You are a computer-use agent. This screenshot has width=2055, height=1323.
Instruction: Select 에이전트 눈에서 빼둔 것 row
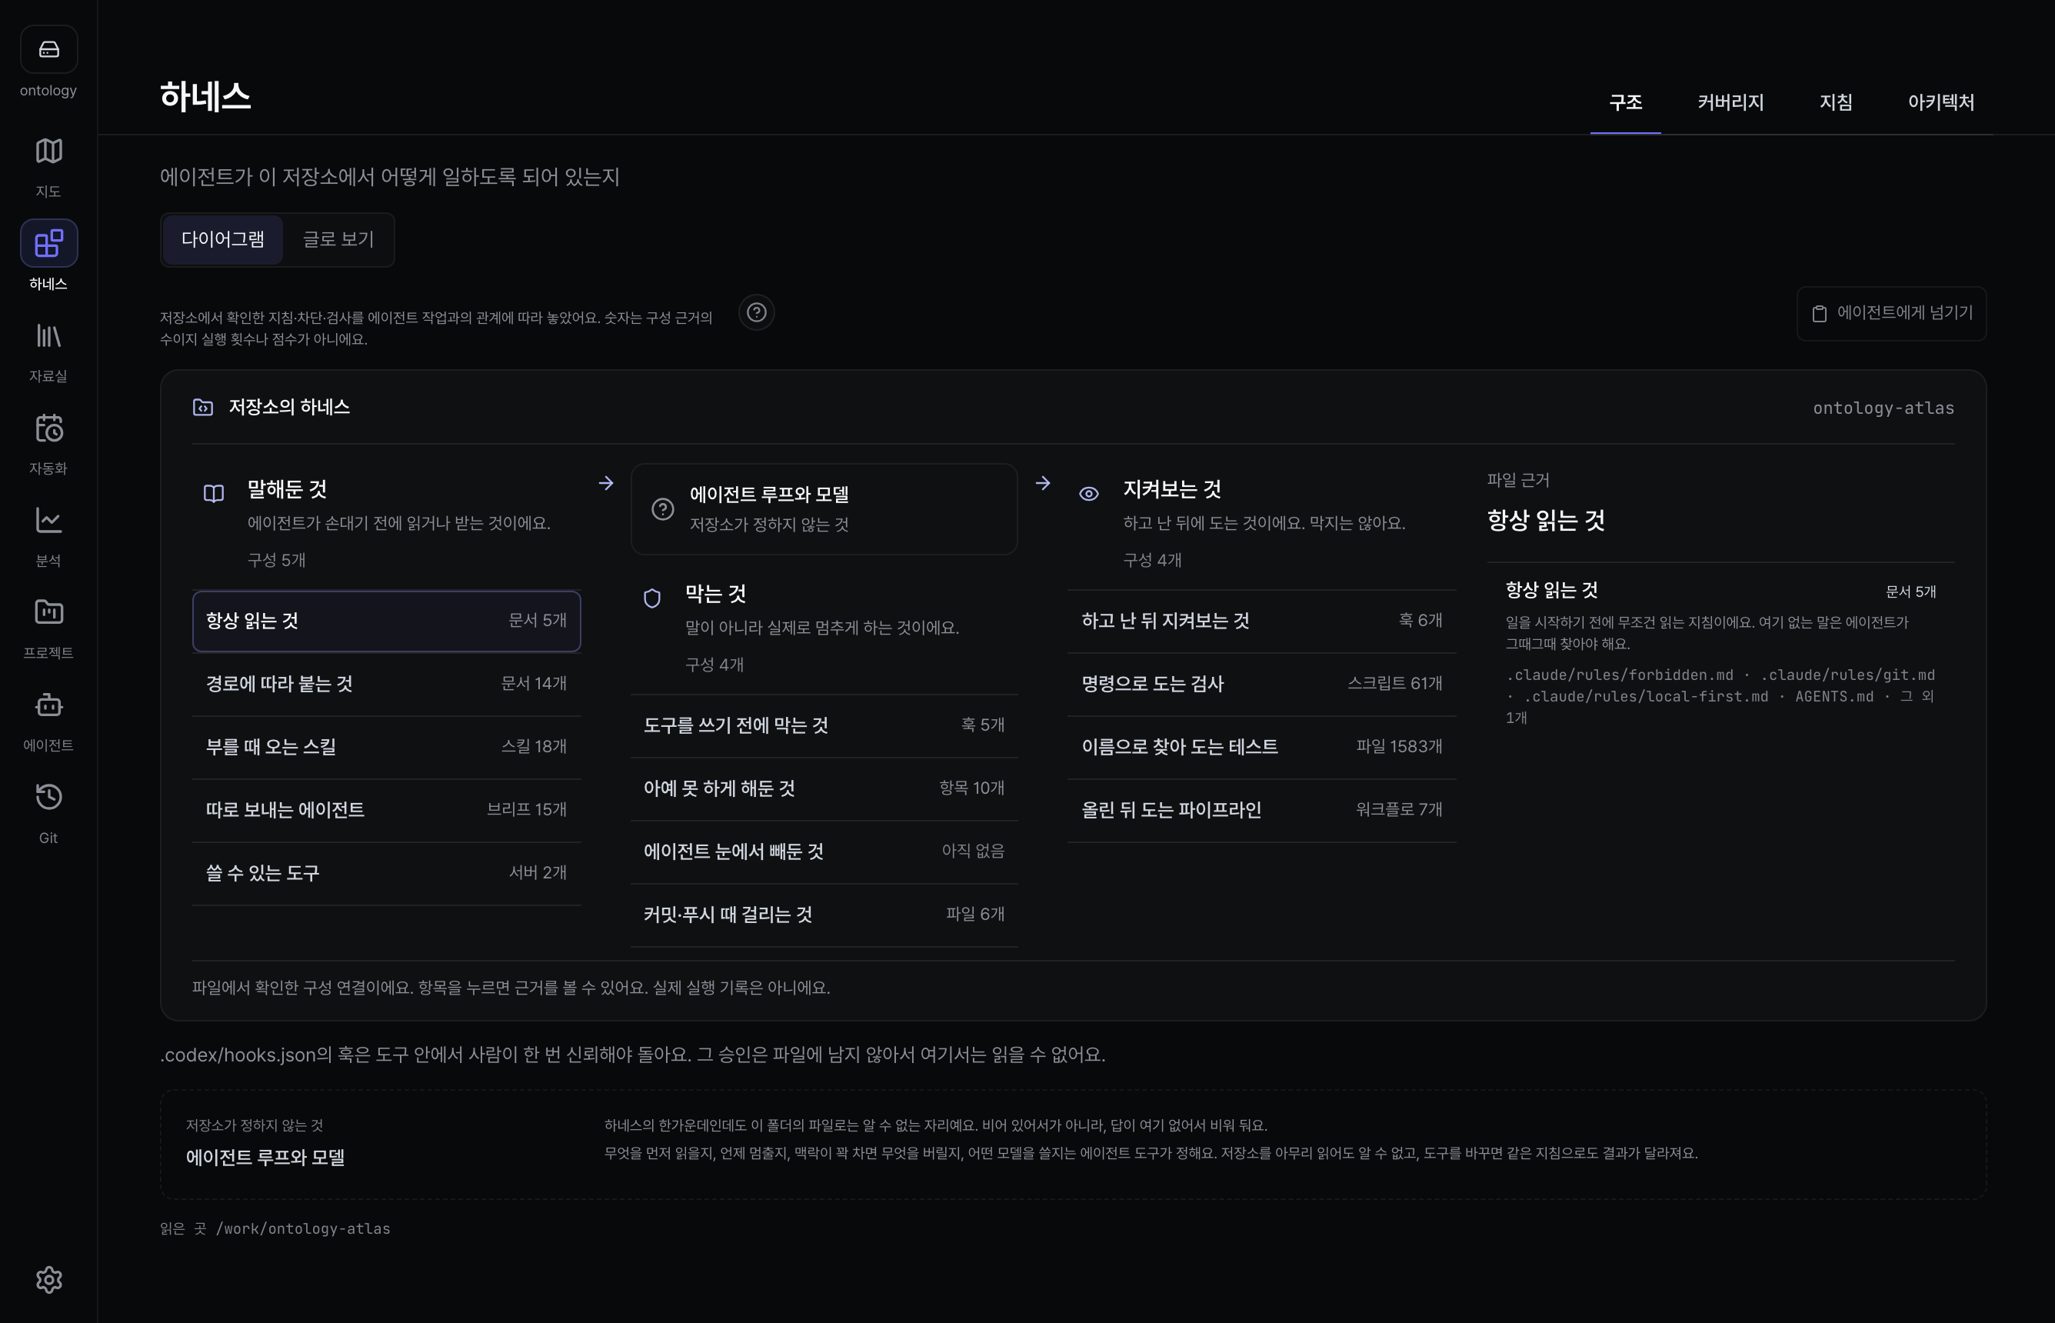[824, 851]
